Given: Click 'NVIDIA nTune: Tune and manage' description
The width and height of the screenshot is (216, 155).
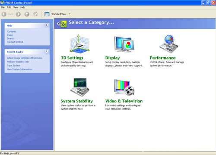Looking at the screenshot, I should point(167,62).
